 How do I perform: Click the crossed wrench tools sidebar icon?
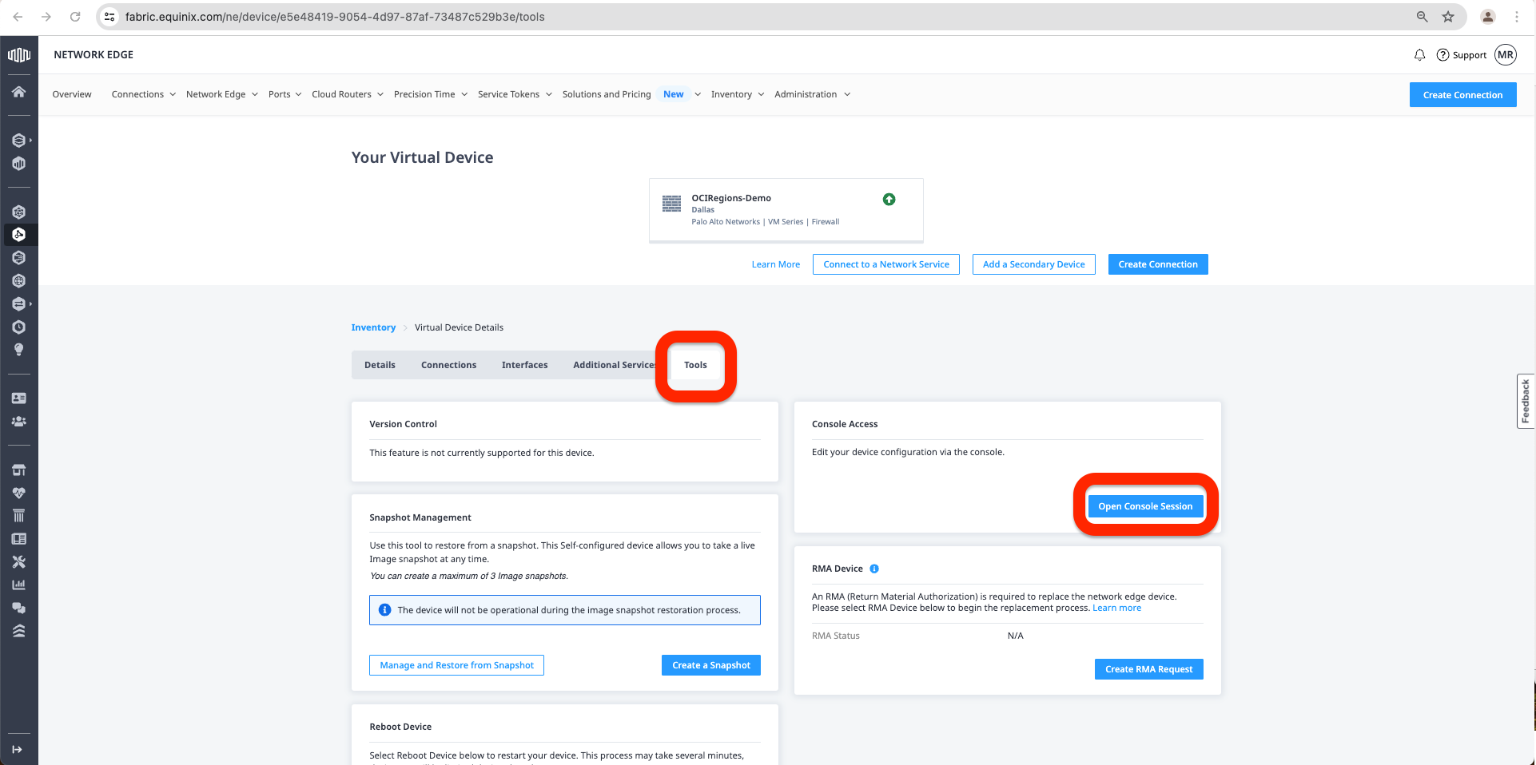tap(19, 562)
